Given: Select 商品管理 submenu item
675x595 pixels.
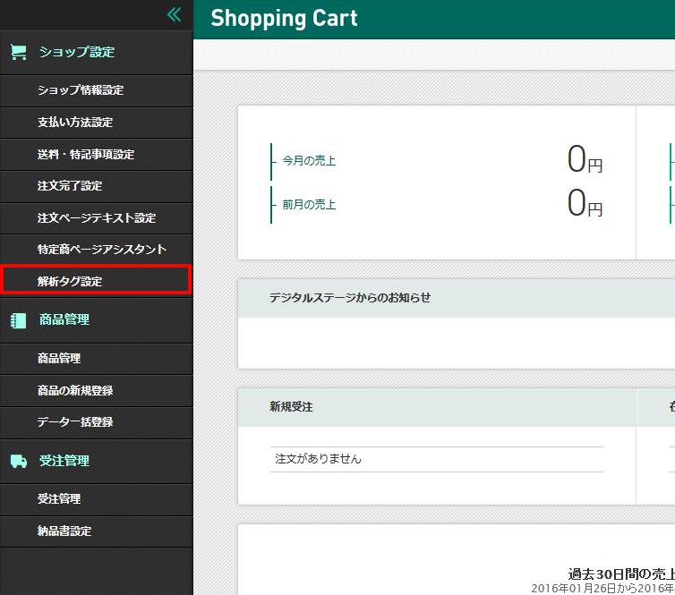Looking at the screenshot, I should (x=96, y=359).
